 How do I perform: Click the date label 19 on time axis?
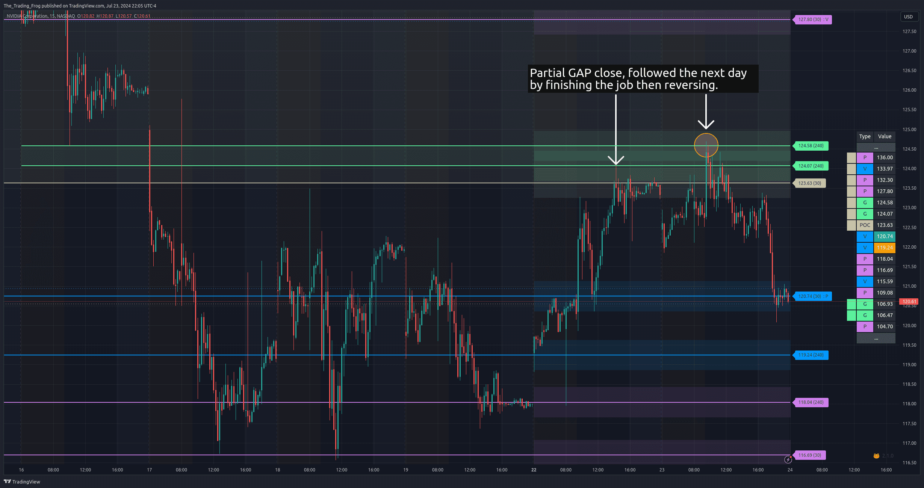[405, 470]
